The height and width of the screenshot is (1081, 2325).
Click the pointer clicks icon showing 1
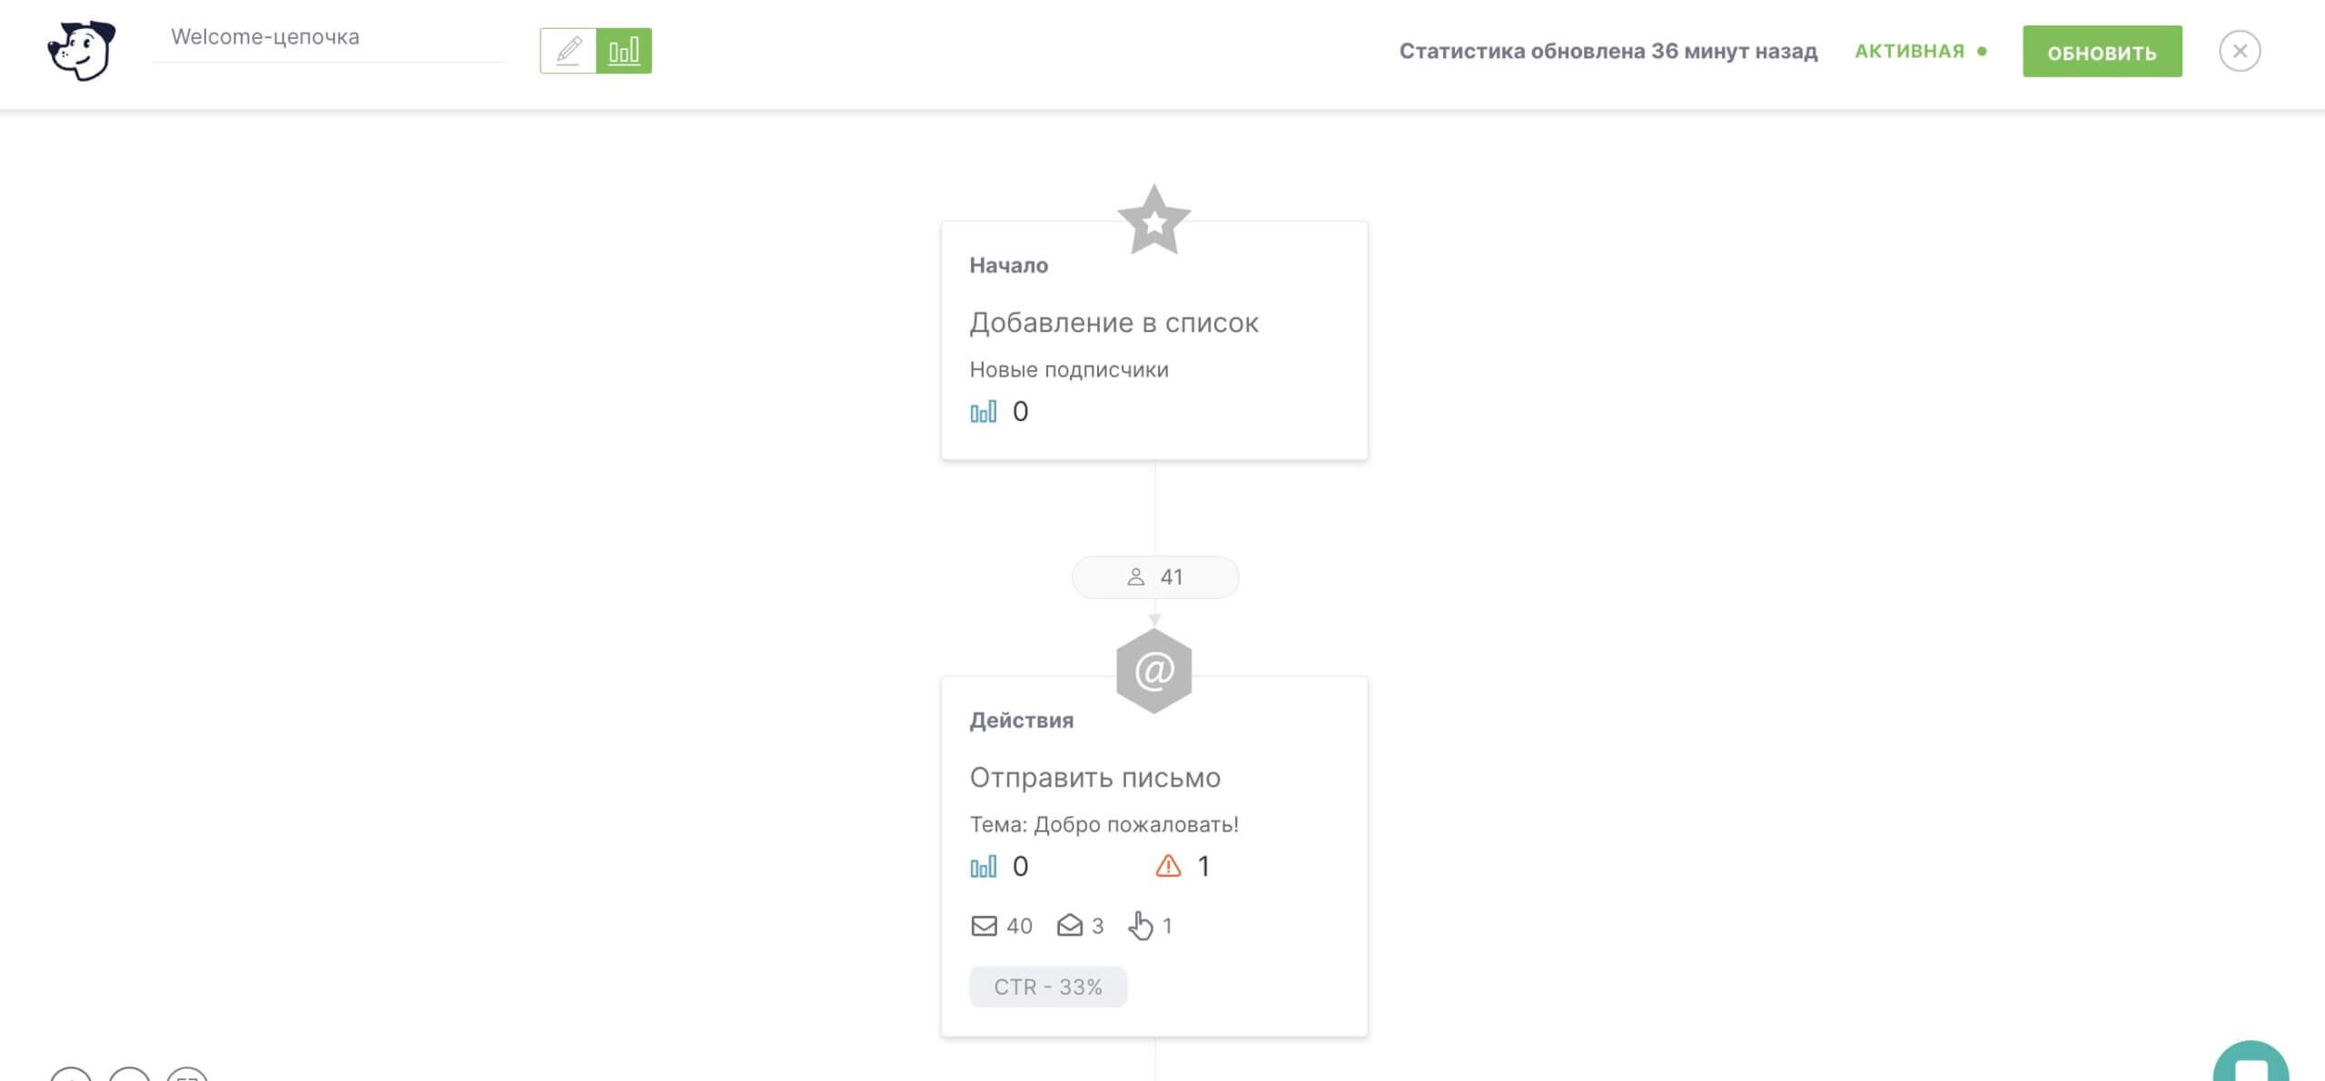pos(1141,926)
